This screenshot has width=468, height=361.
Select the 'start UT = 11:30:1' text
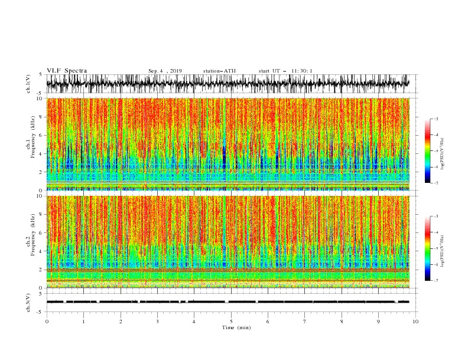285,71
